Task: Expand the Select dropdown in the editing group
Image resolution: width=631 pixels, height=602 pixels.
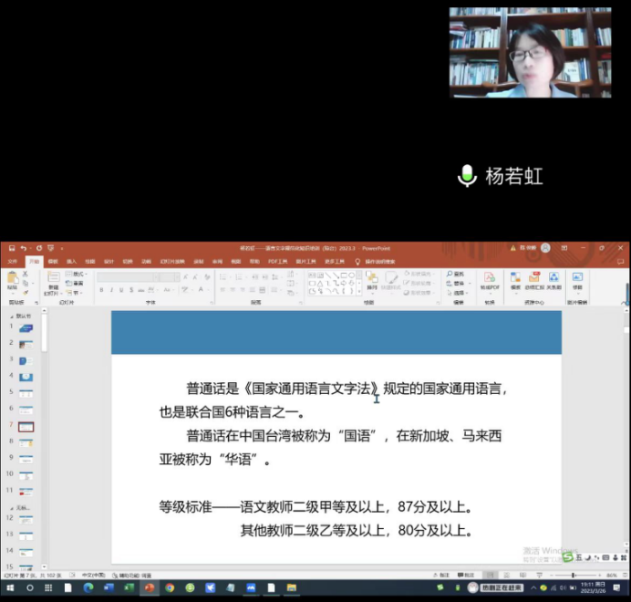Action: [x=457, y=292]
